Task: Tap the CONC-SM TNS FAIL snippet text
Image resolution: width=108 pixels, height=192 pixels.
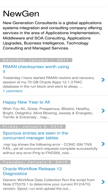Action: point(50,149)
